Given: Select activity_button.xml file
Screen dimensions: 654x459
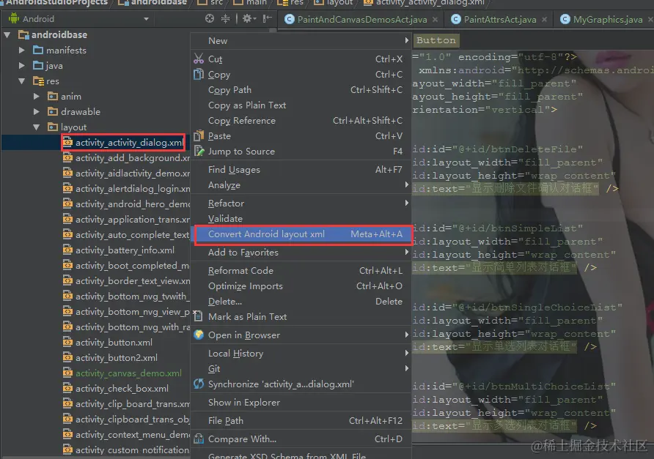Looking at the screenshot, I should 114,343.
